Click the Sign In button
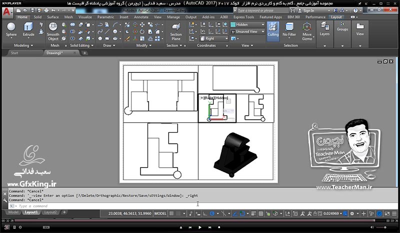The height and width of the screenshot is (233, 400). pyautogui.click(x=306, y=10)
